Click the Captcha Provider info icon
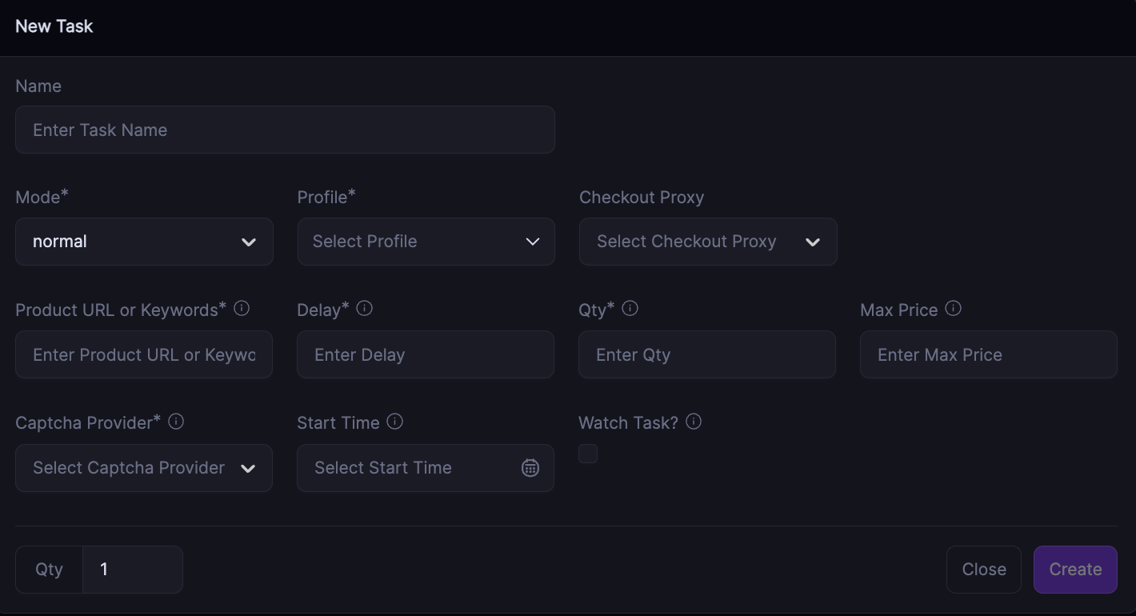The height and width of the screenshot is (616, 1136). (x=176, y=421)
